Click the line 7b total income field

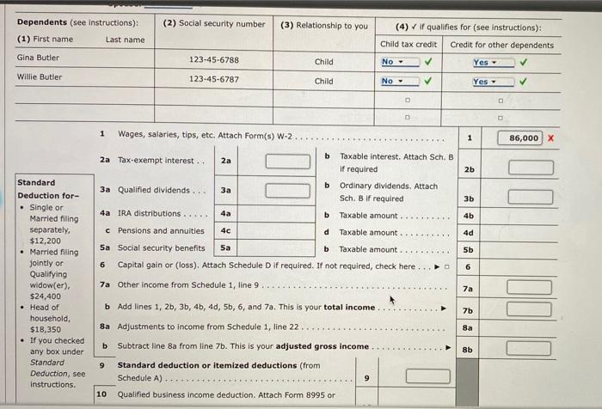529,309
